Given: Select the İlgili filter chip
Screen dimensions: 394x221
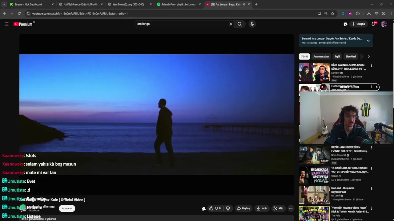Looking at the screenshot, I should point(337,56).
